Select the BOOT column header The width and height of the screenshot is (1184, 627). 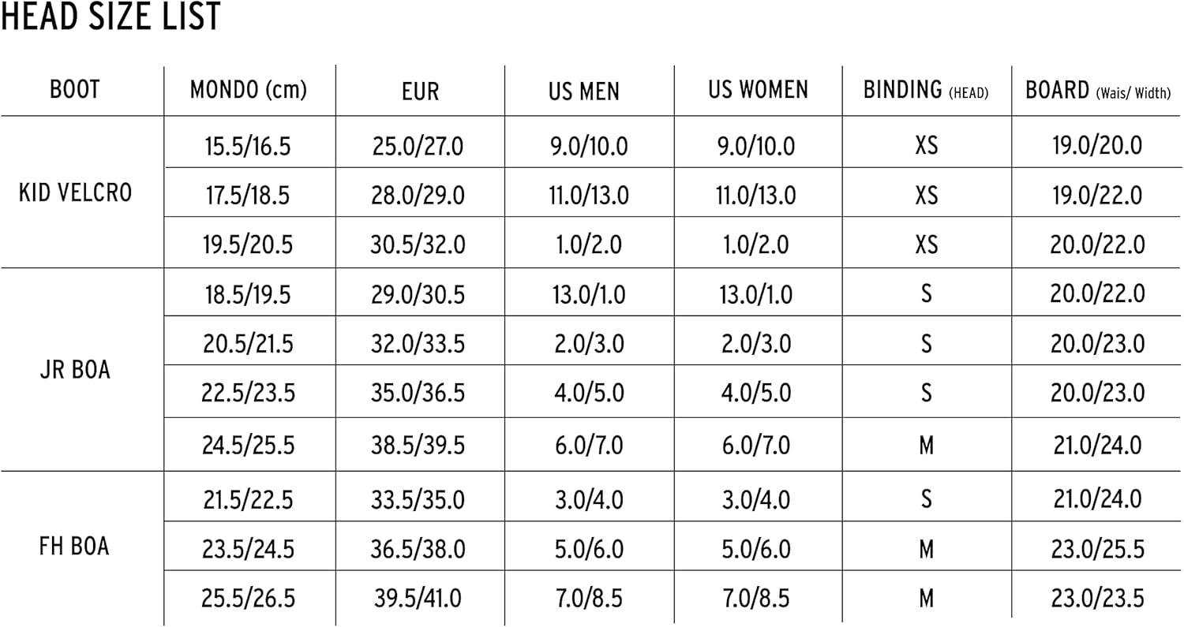[x=75, y=90]
